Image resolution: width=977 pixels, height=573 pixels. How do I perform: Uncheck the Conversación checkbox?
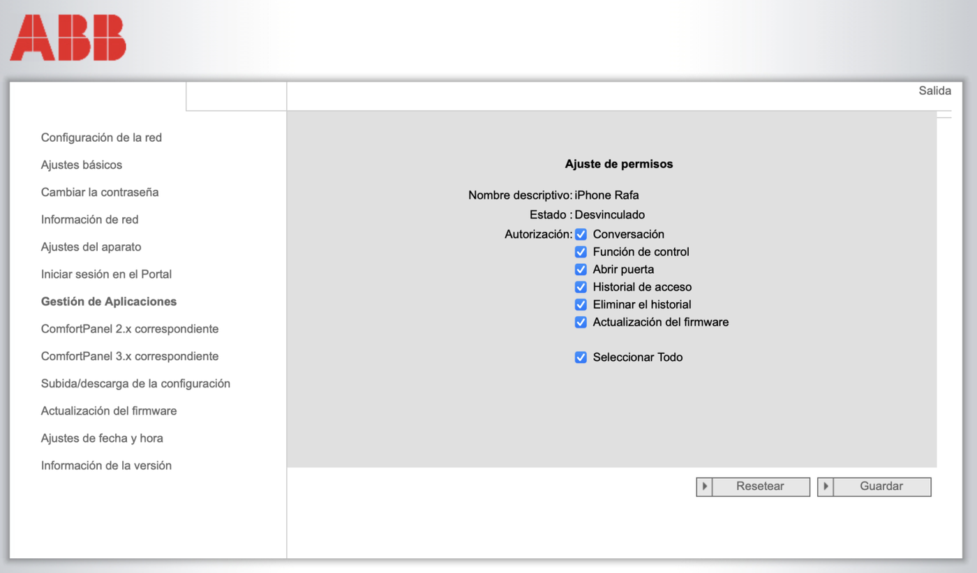click(581, 235)
